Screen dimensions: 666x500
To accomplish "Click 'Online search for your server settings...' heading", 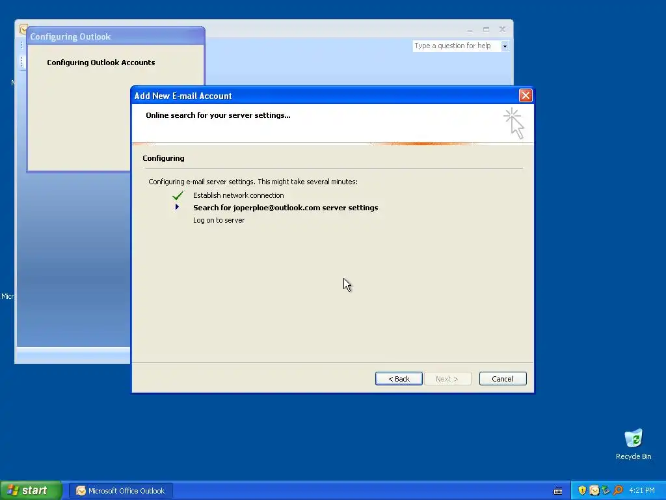I will click(218, 115).
